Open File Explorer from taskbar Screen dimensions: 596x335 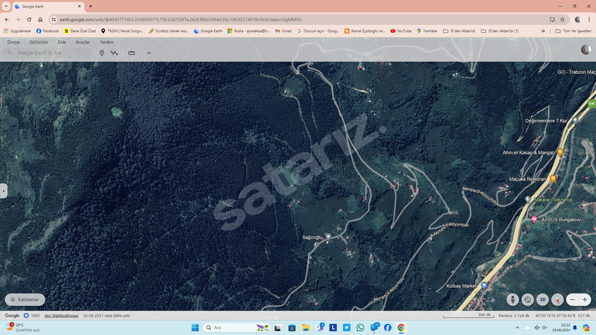(305, 328)
